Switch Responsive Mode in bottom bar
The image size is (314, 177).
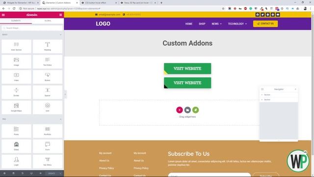tap(31, 174)
